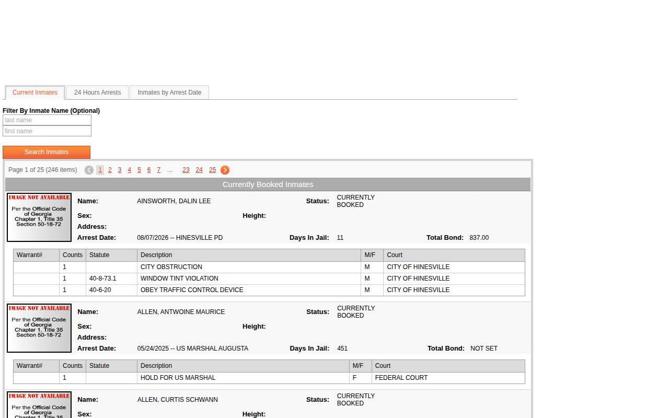This screenshot has height=418, width=669.
Task: Select page 1 in pagination
Action: 100,170
